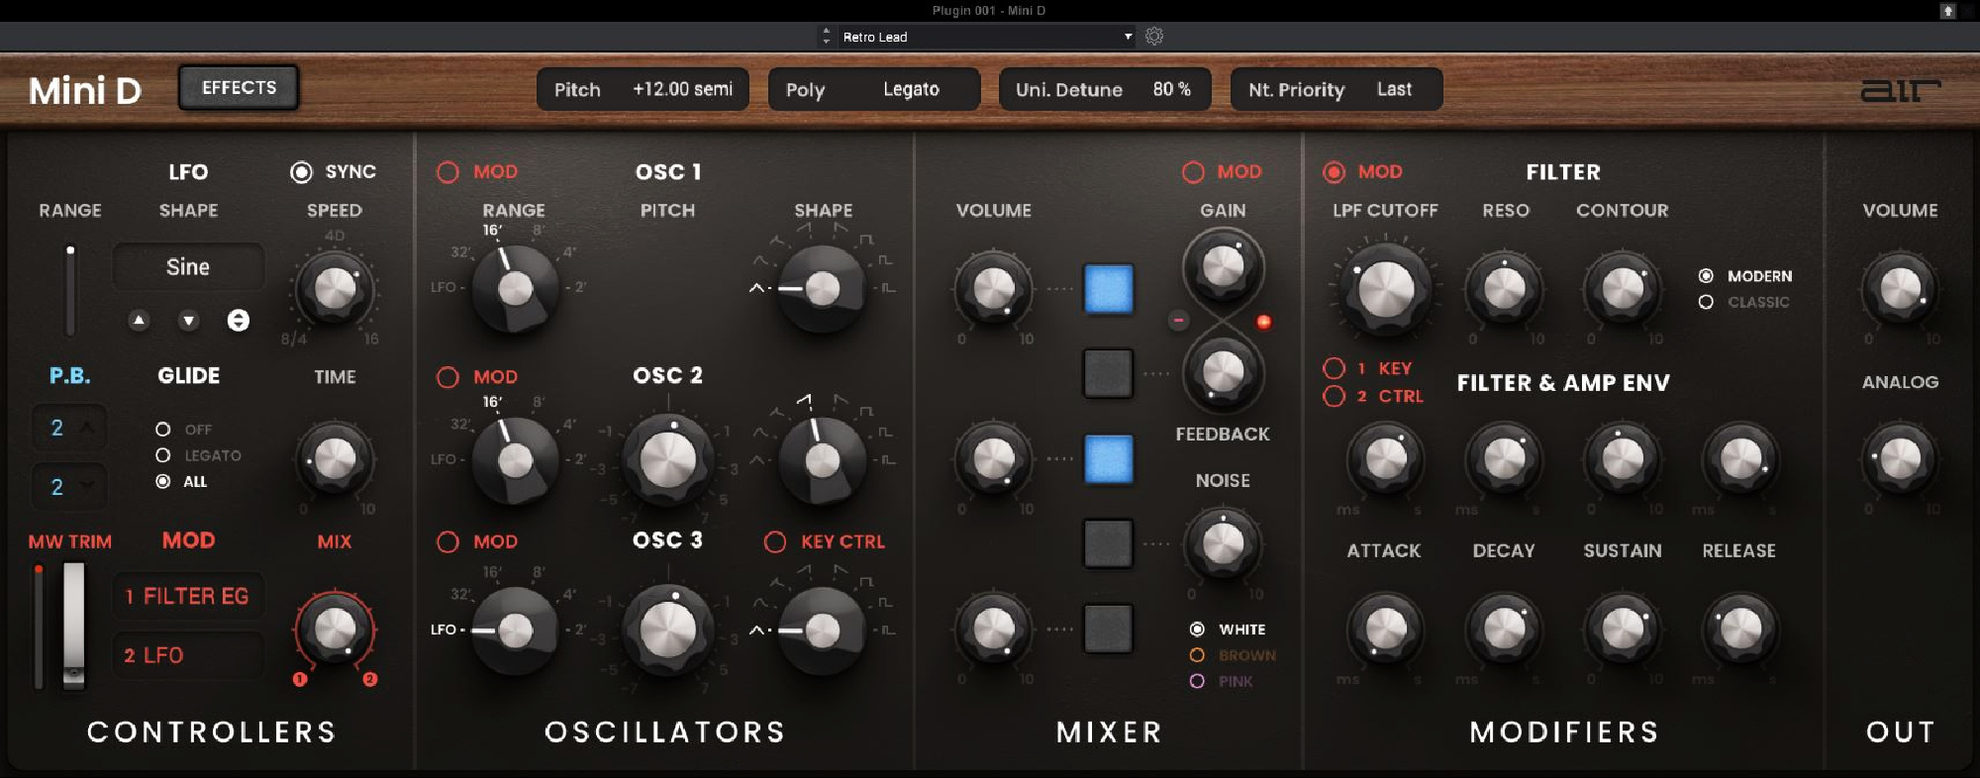Toggle LFO SYNC on or off
This screenshot has height=778, width=1980.
tap(301, 172)
